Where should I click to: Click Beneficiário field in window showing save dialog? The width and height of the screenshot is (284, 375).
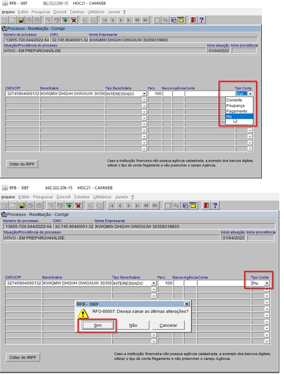coord(77,283)
